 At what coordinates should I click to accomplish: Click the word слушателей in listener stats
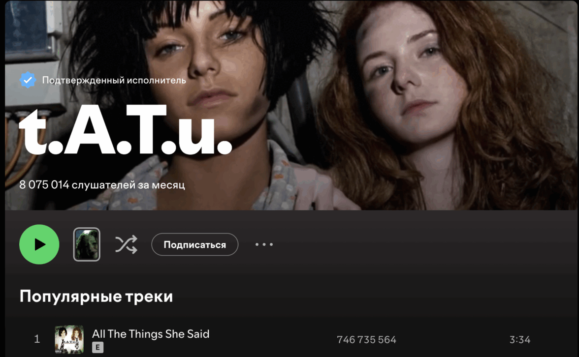[103, 185]
